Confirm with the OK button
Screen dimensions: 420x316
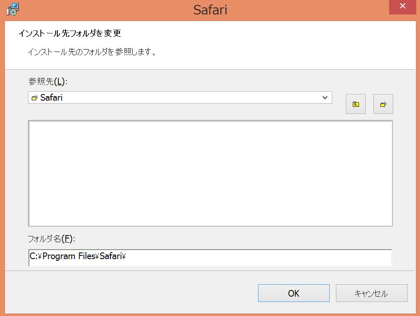293,293
